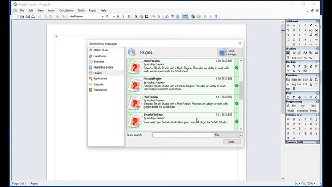Open the Tools menu
332x187 pixels.
coord(81,10)
